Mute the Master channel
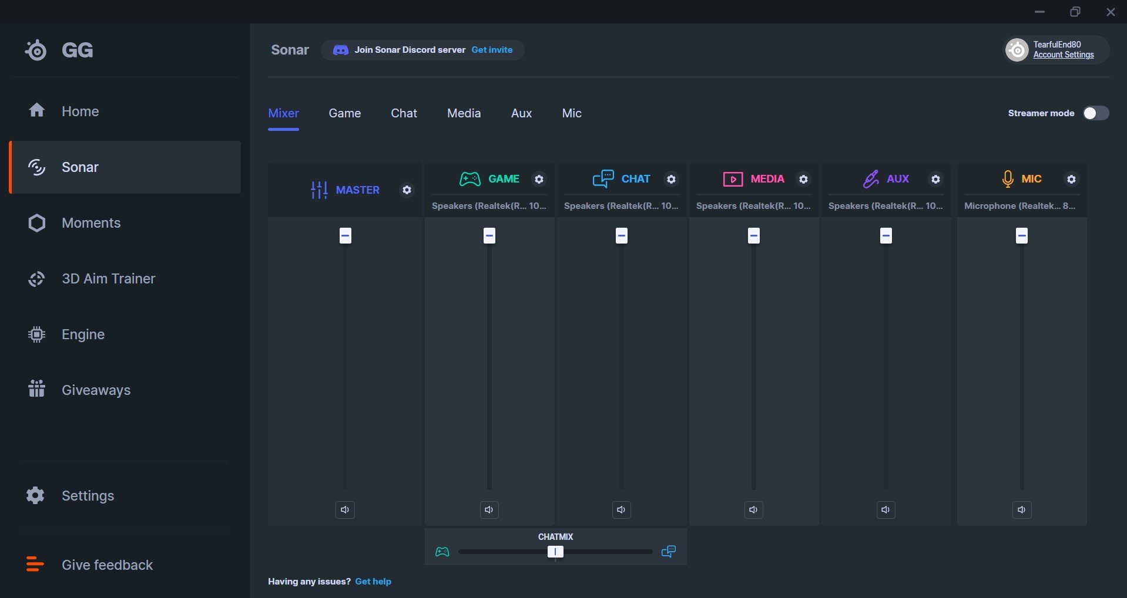The width and height of the screenshot is (1127, 598). [x=345, y=509]
